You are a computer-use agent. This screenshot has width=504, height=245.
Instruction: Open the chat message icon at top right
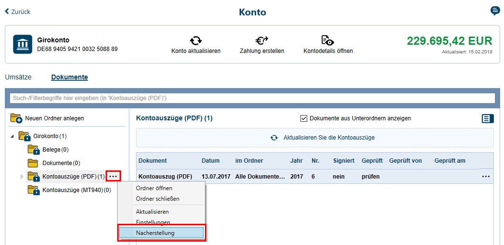[495, 11]
